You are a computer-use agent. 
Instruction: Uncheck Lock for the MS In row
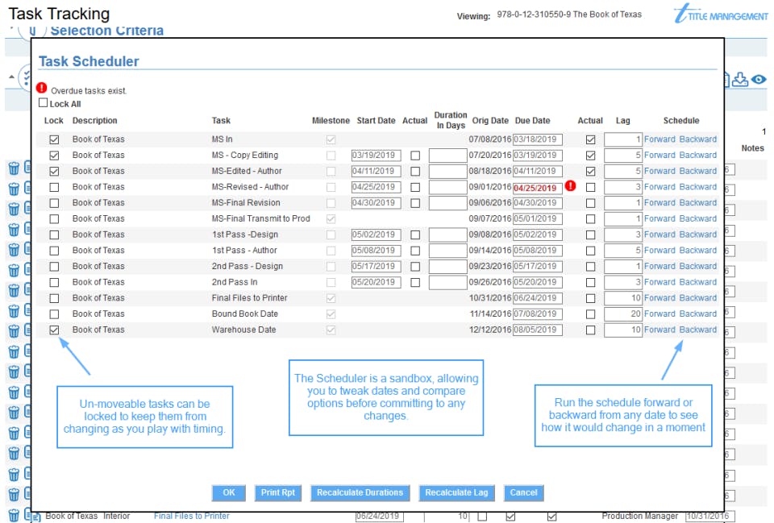[x=54, y=139]
